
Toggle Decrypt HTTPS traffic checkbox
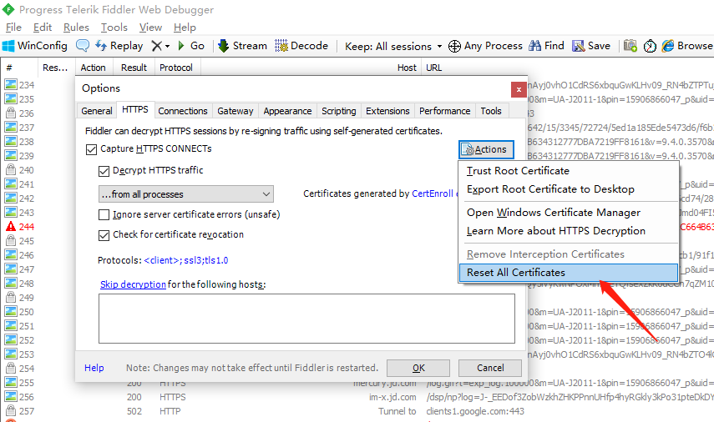point(104,171)
